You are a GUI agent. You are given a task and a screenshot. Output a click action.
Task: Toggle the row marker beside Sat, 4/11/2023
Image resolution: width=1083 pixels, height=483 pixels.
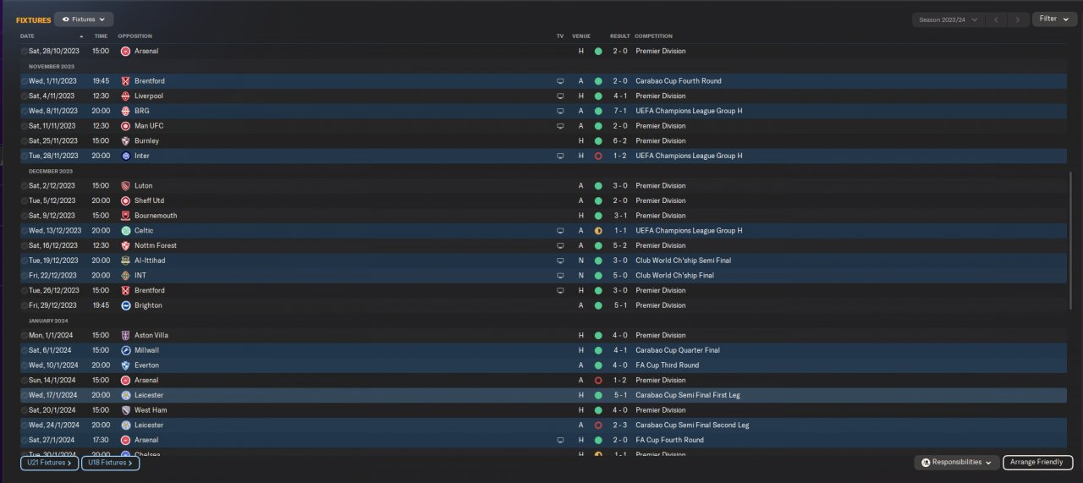25,96
